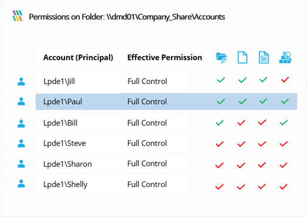This screenshot has height=217, width=307.
Task: Click the user icon beside Lpde1\Shelly
Action: (x=21, y=184)
